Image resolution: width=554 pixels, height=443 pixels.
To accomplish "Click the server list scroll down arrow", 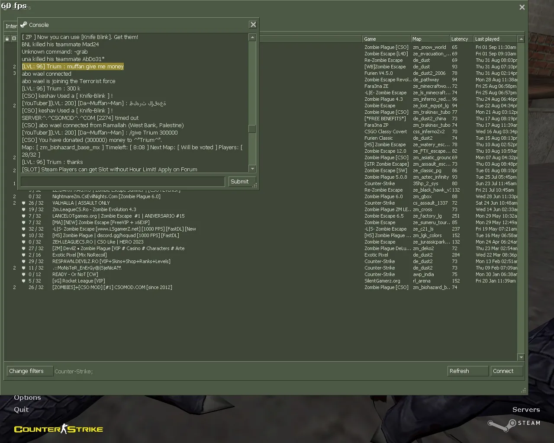I will (x=521, y=357).
